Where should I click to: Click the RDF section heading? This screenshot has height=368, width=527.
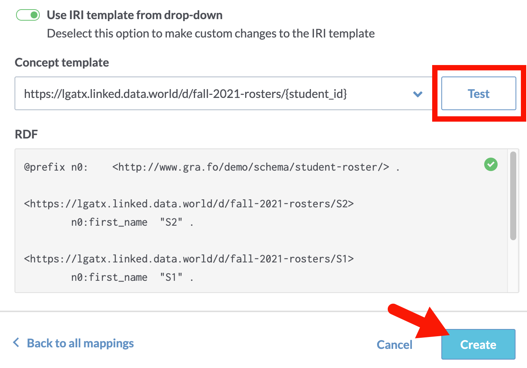26,134
